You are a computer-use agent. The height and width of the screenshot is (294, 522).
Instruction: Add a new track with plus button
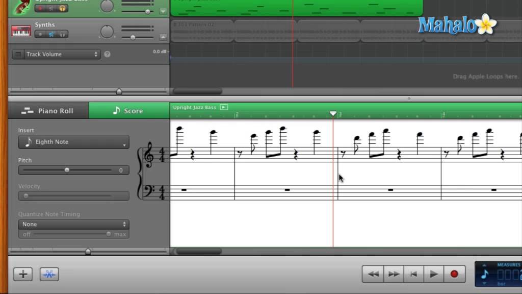click(x=23, y=274)
